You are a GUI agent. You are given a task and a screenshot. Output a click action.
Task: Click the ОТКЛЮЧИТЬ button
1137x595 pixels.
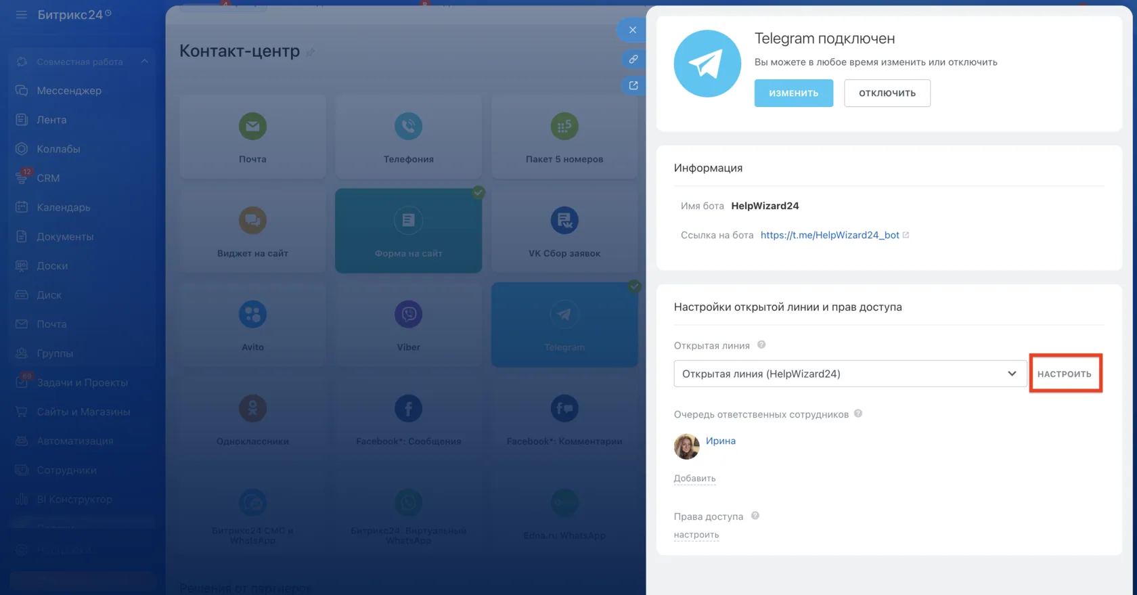pyautogui.click(x=887, y=93)
